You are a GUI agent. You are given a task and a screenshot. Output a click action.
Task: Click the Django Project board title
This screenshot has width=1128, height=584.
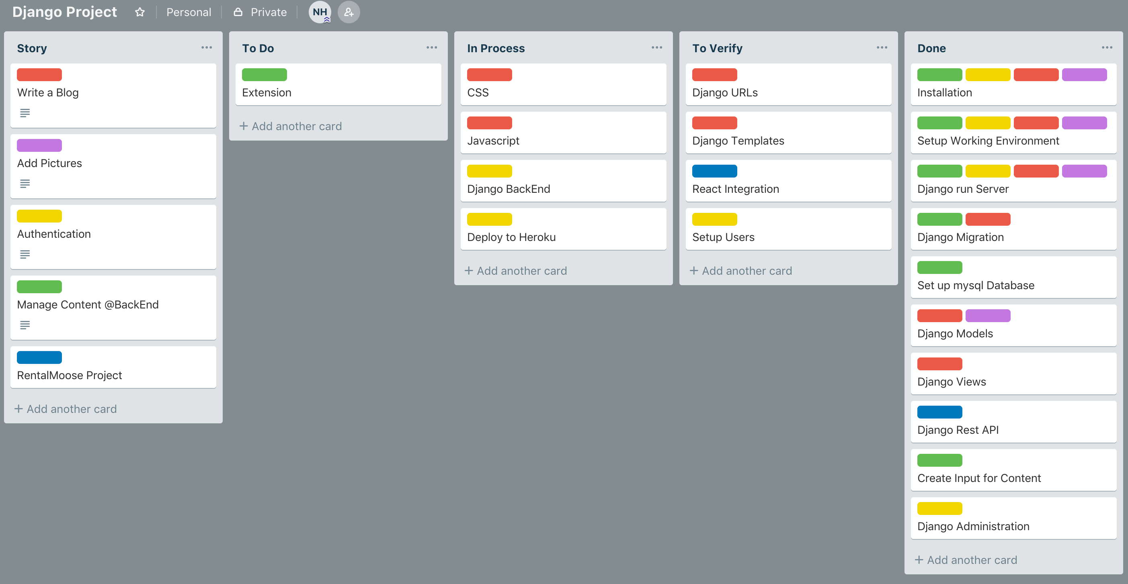click(x=65, y=12)
